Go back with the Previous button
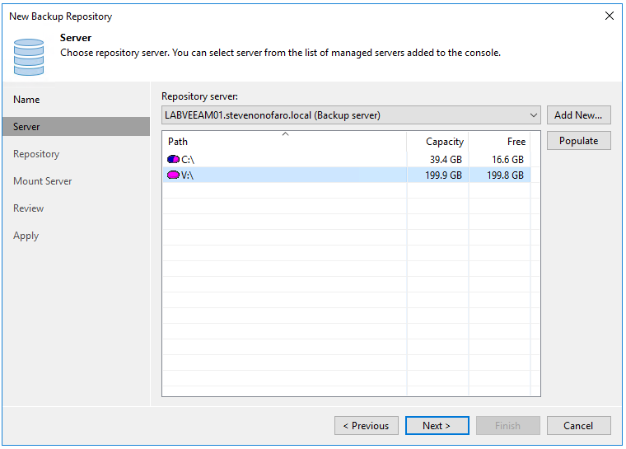The image size is (626, 449). (x=367, y=426)
